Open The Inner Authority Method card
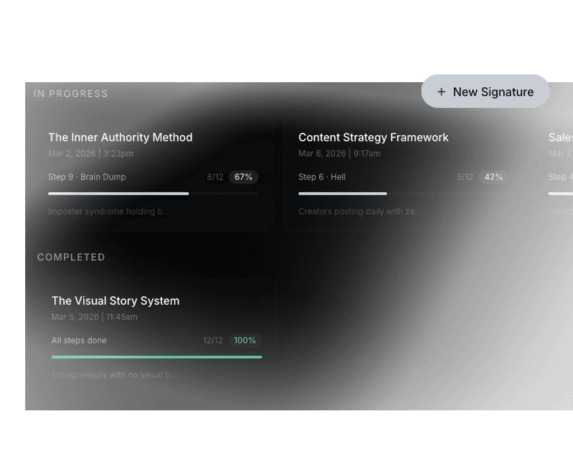 click(x=154, y=173)
